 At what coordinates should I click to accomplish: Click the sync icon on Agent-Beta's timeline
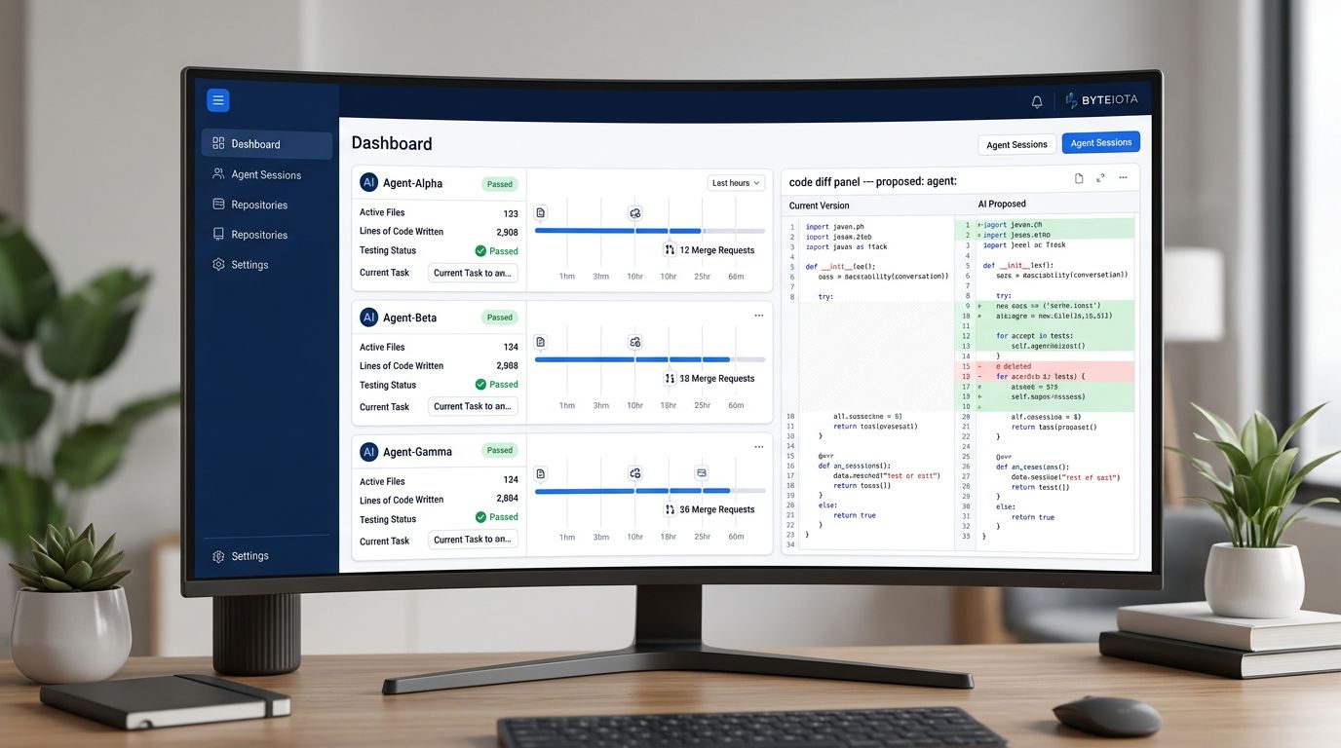point(635,342)
